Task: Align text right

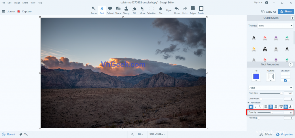Action: pos(275,107)
